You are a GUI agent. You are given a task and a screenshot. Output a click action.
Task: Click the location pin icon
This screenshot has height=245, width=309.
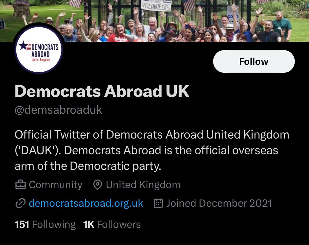point(98,185)
